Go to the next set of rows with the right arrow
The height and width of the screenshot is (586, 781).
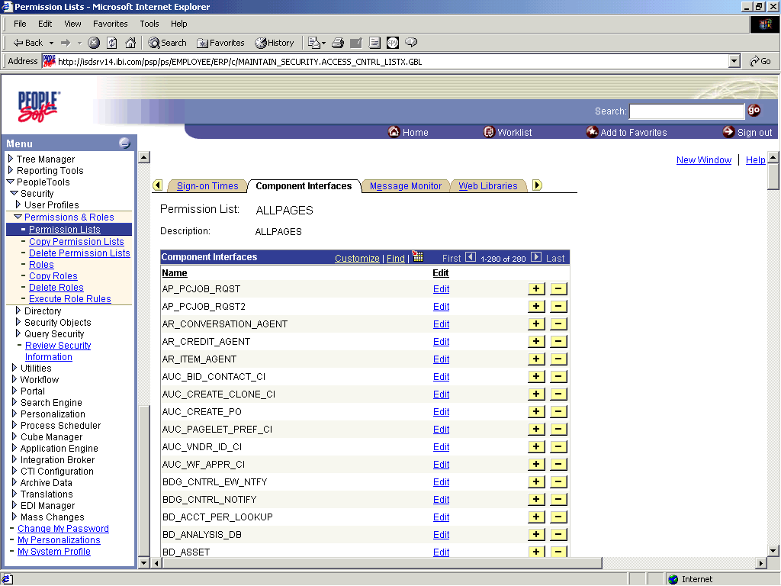(537, 257)
